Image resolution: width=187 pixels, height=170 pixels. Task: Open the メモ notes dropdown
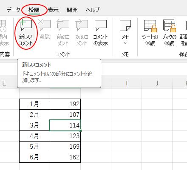[125, 32]
